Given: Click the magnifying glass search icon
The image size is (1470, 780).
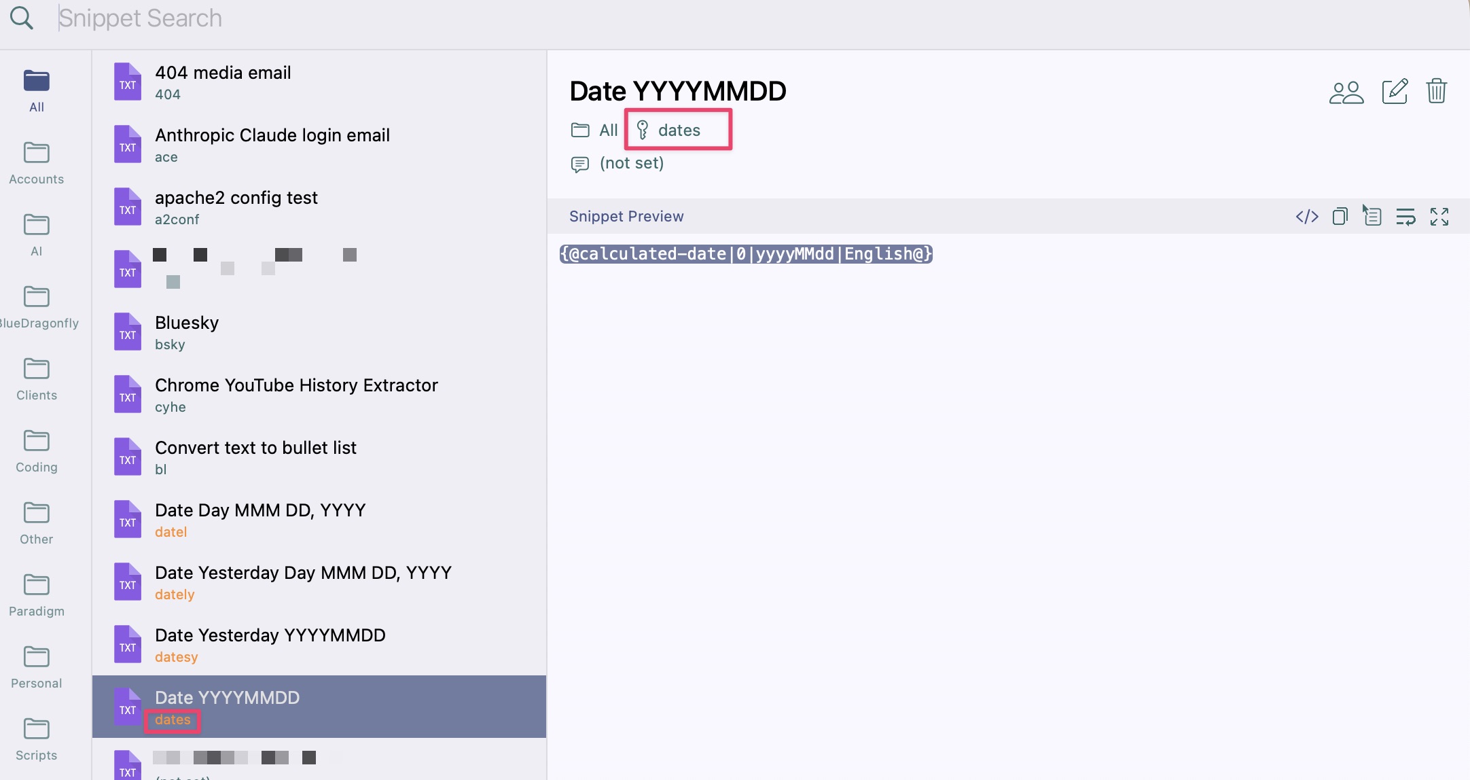Looking at the screenshot, I should 22,18.
